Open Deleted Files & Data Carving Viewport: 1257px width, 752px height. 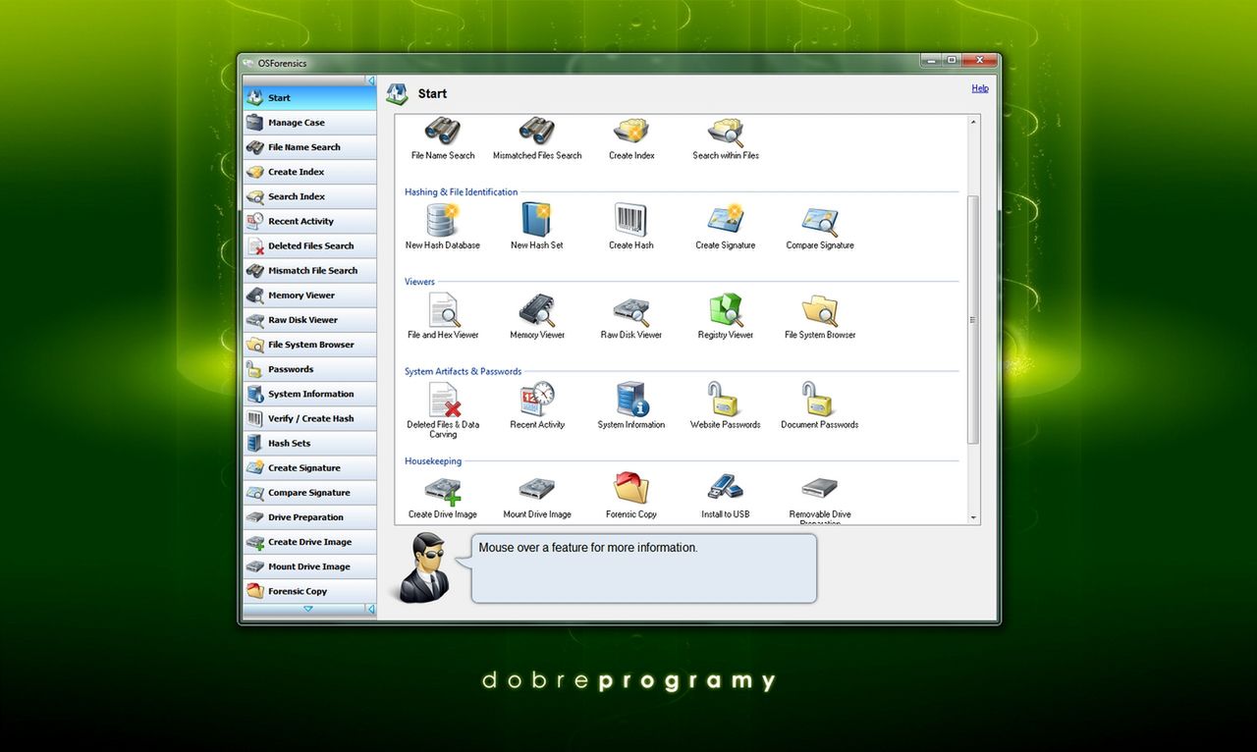coord(444,400)
